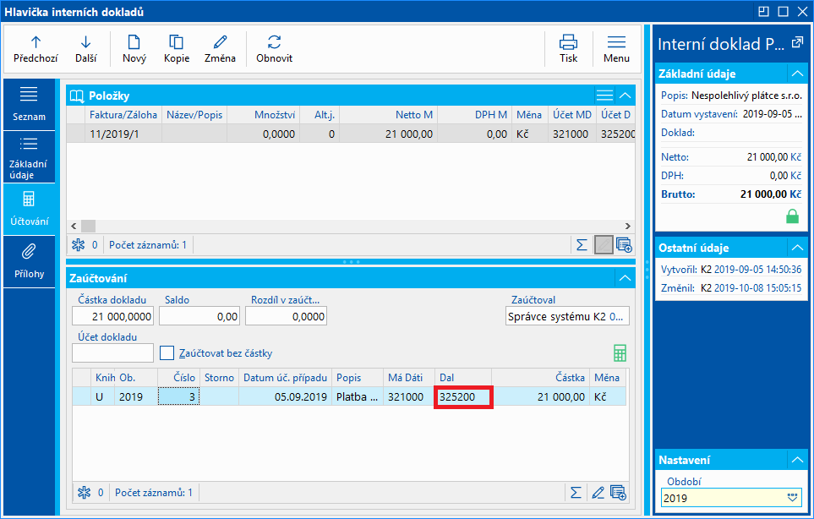
Task: Click the snowflake icon in Zaúčtování footer
Action: (84, 493)
